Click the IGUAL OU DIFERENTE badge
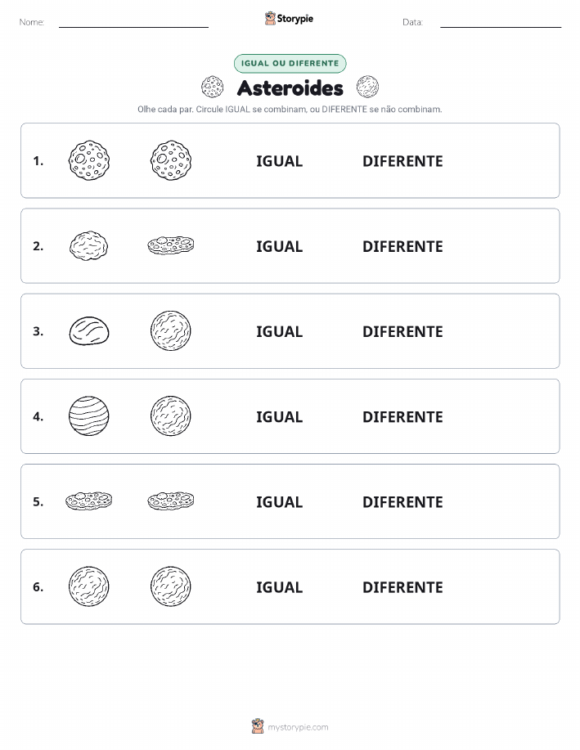Viewport: 580px width, 750px height. pos(290,63)
